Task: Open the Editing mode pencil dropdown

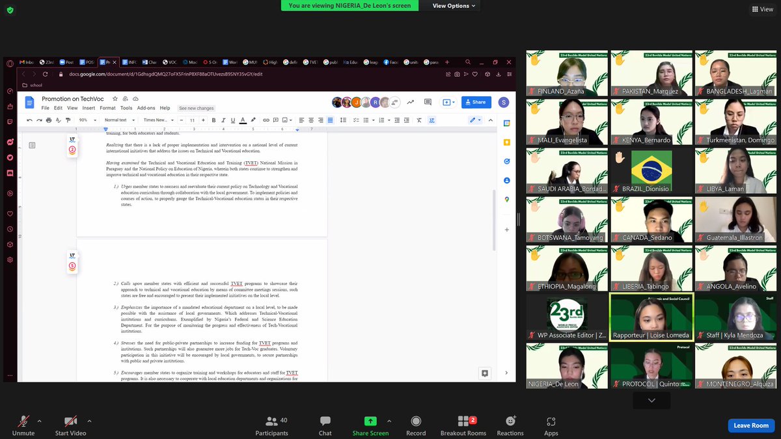Action: tap(476, 120)
